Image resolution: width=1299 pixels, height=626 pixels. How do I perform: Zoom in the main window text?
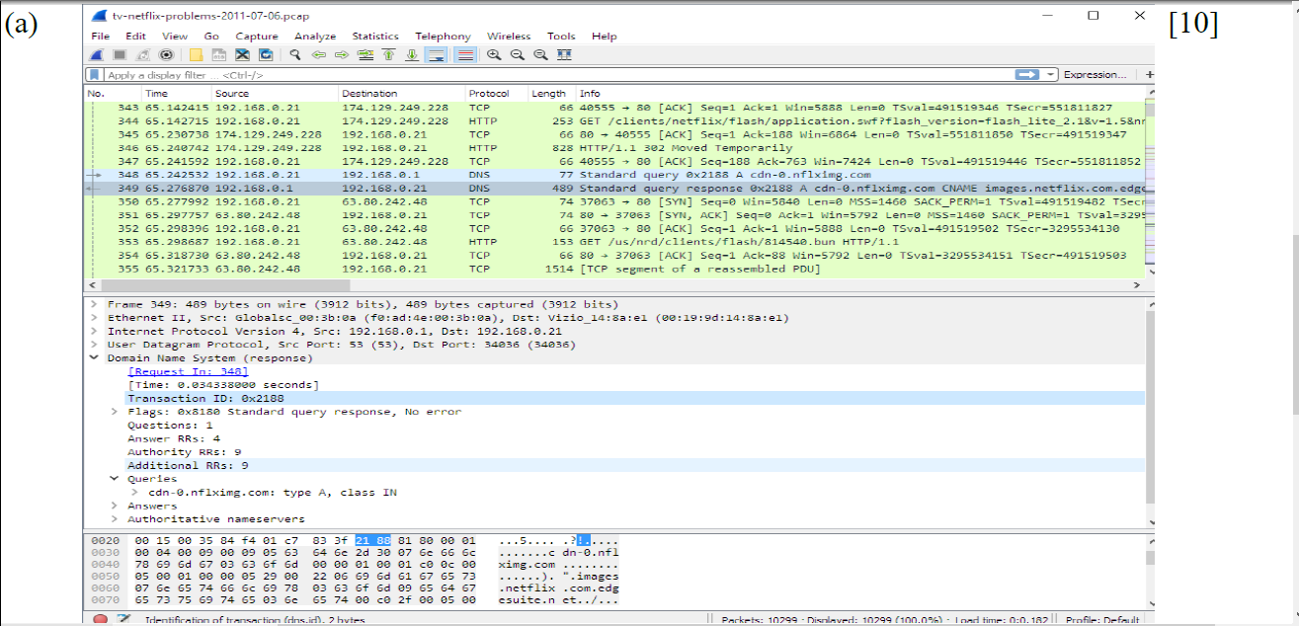click(x=494, y=54)
